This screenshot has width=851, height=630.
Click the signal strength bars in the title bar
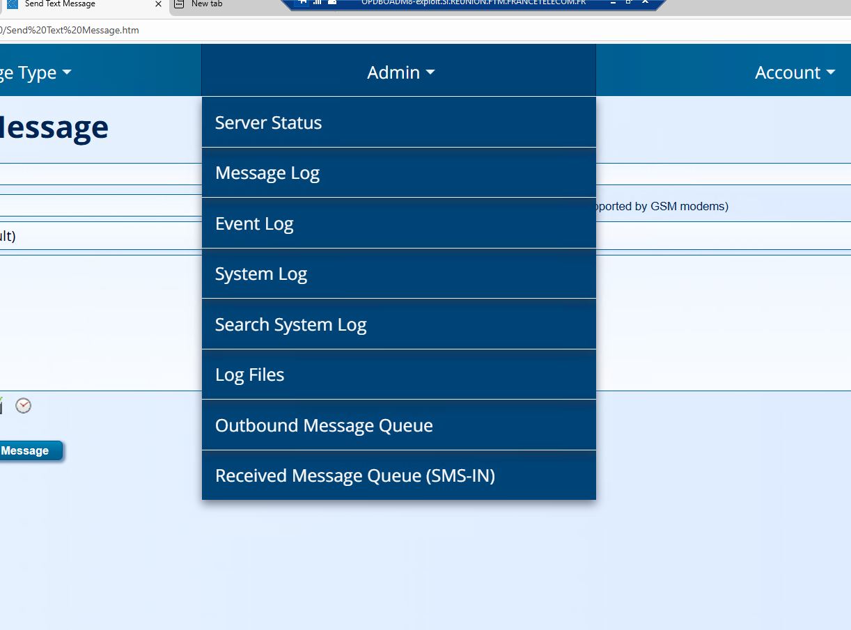(x=317, y=3)
